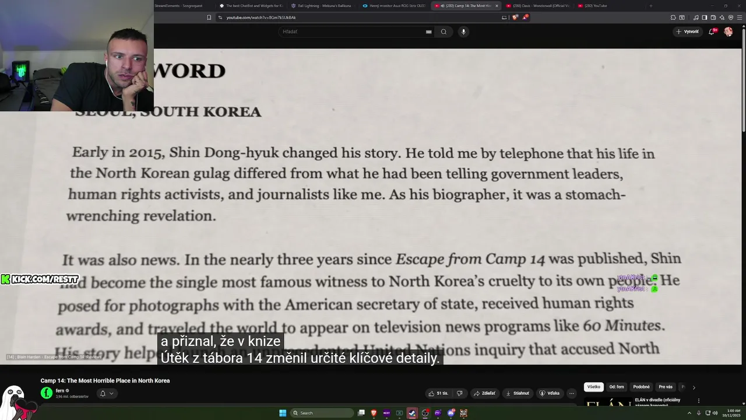This screenshot has width=746, height=420.
Task: Open the YouTube account avatar menu
Action: (x=728, y=32)
